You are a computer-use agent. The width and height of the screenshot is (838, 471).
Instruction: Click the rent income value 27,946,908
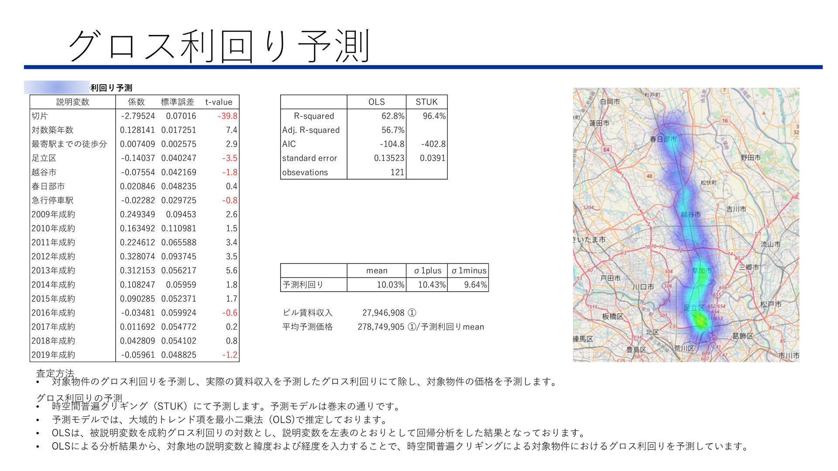pyautogui.click(x=383, y=313)
